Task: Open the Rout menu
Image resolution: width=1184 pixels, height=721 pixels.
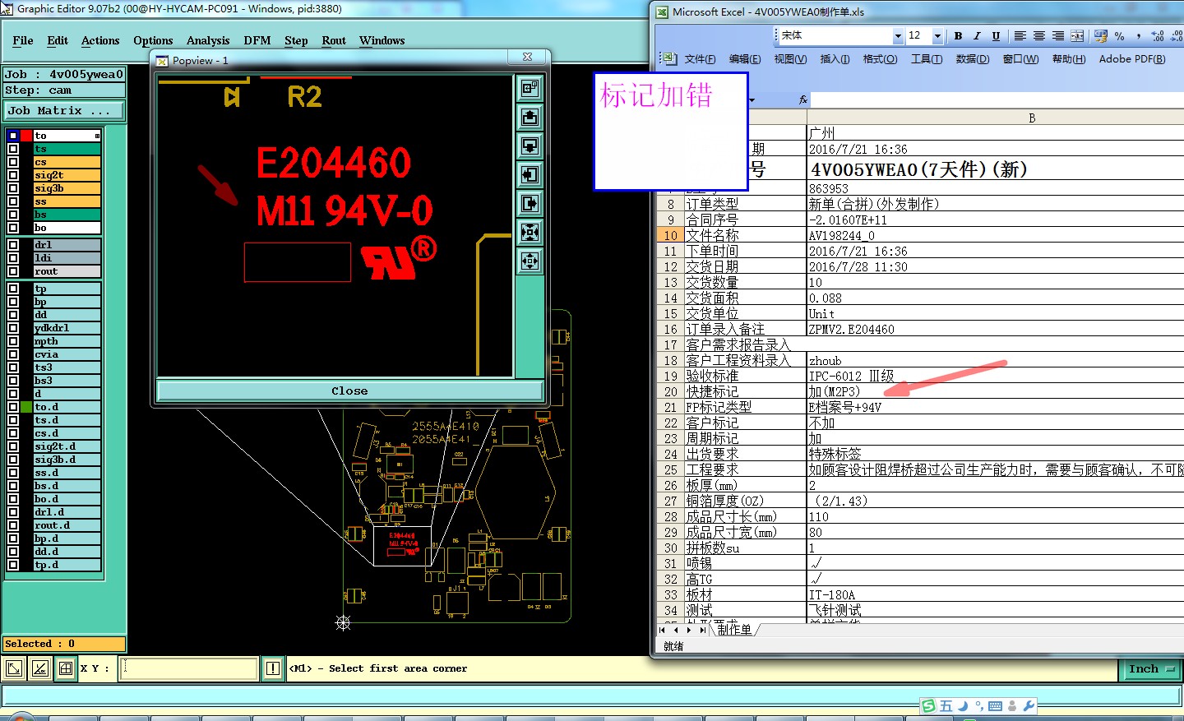Action: [334, 40]
